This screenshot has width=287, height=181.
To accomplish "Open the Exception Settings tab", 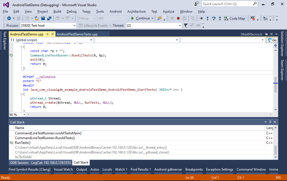I will (x=220, y=169).
